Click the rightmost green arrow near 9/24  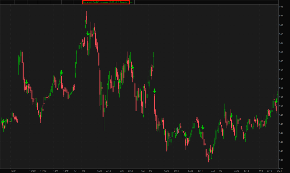276,101
